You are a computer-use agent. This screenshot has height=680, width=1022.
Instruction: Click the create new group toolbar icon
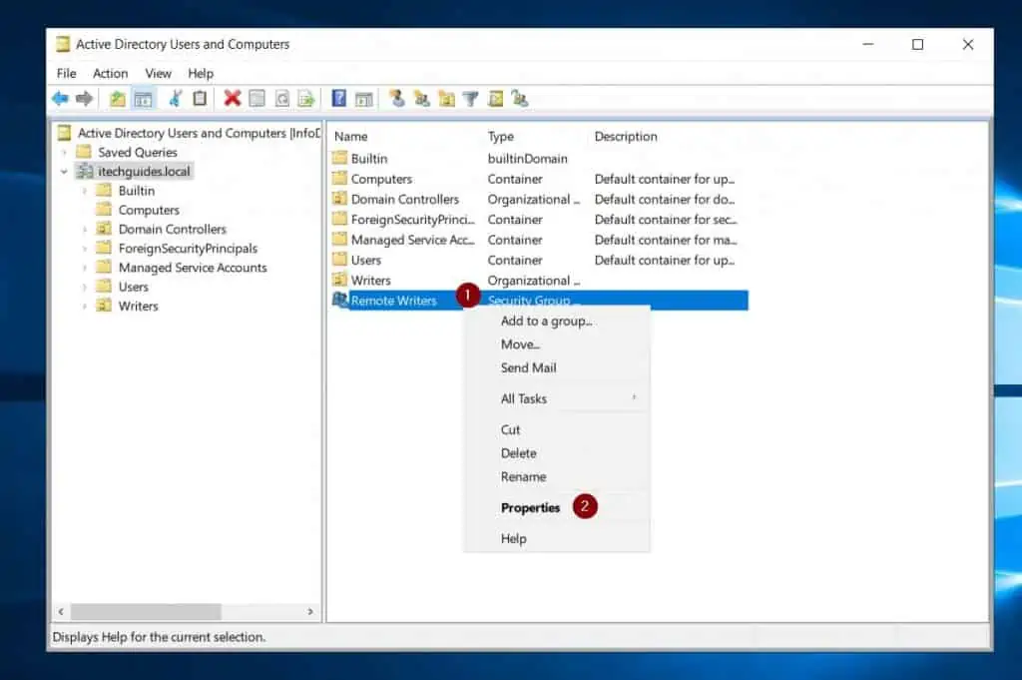pyautogui.click(x=422, y=99)
